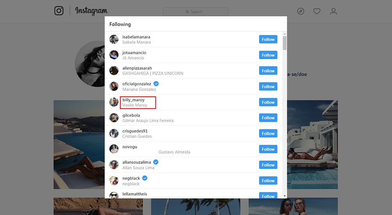Follow the user crisguedes91
This screenshot has height=215, width=392.
pos(268,134)
